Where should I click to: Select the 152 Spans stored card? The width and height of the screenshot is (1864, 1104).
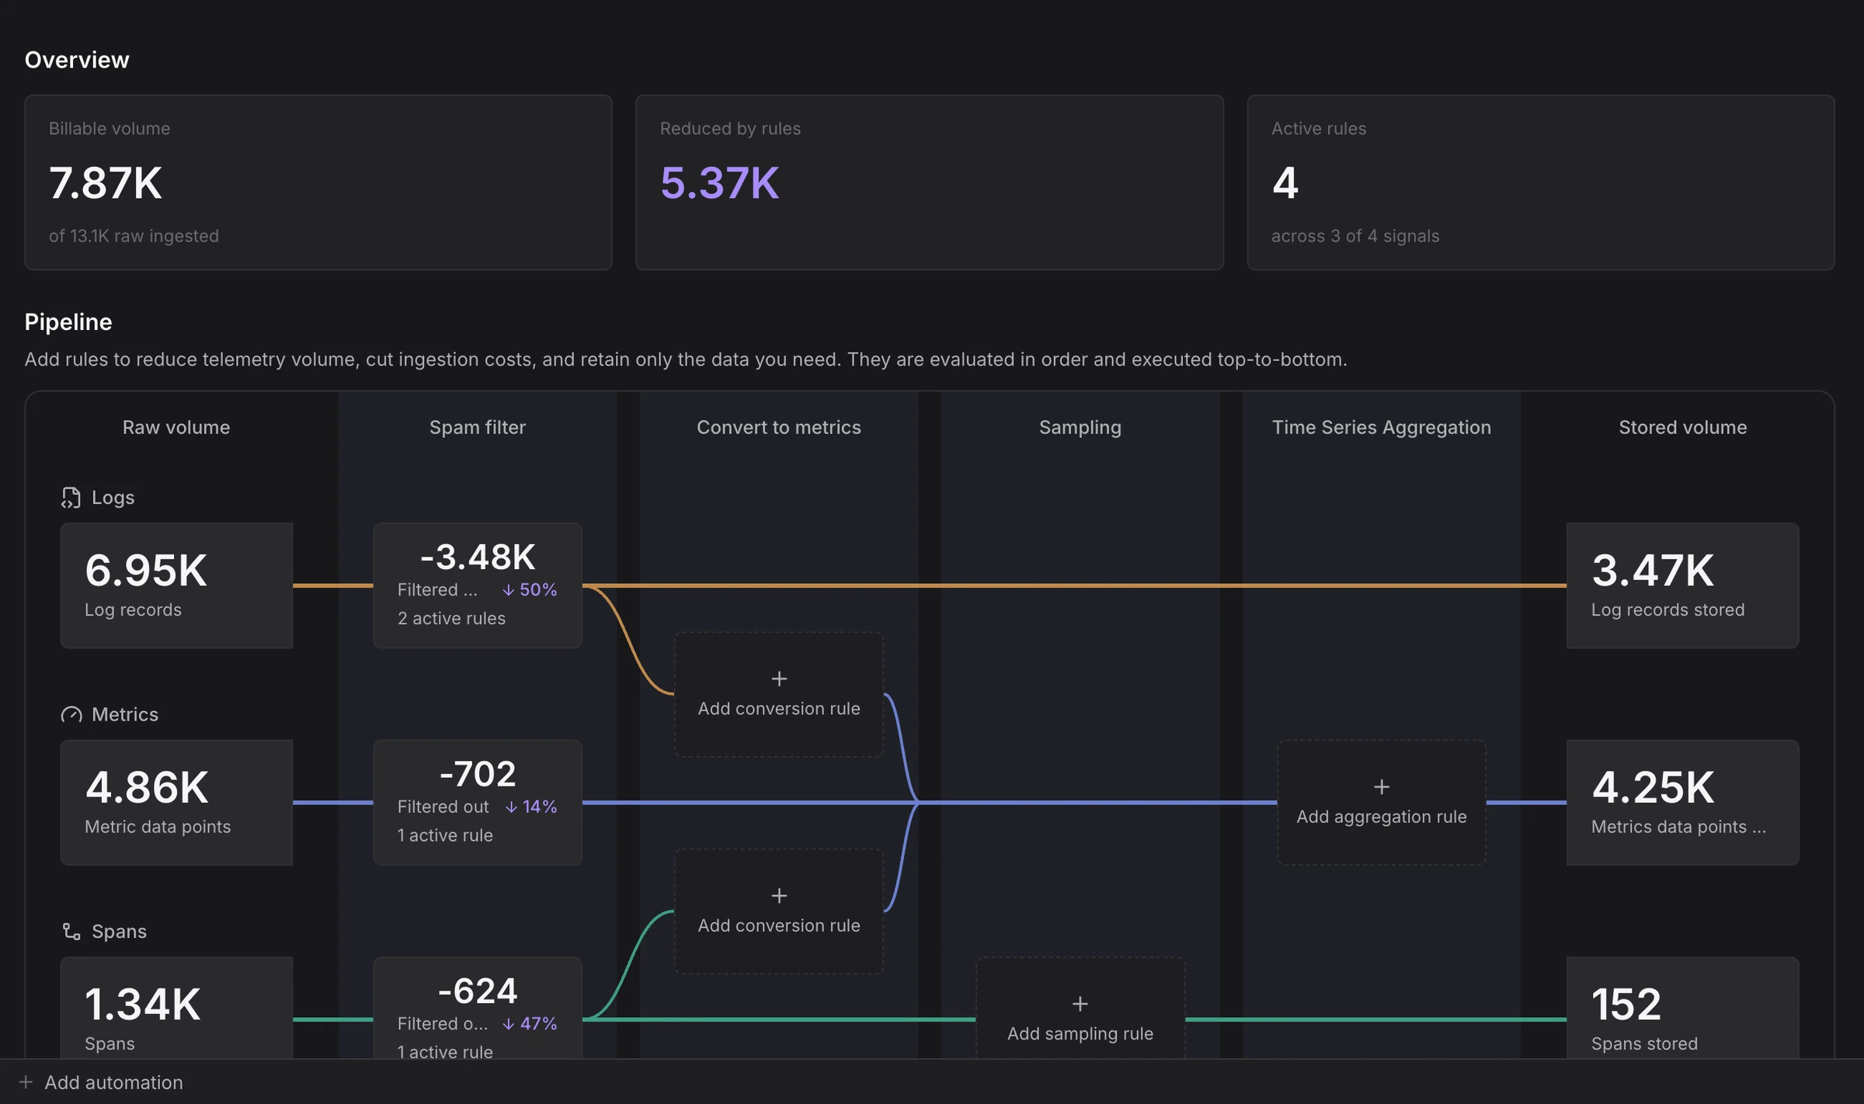click(1682, 1008)
